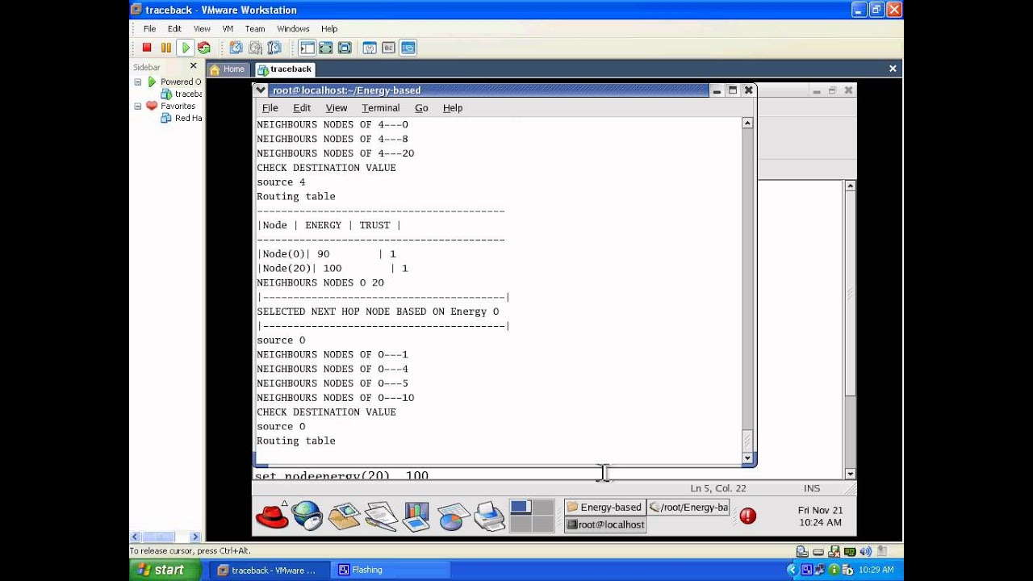Collapse the Favorites tree node

click(138, 106)
